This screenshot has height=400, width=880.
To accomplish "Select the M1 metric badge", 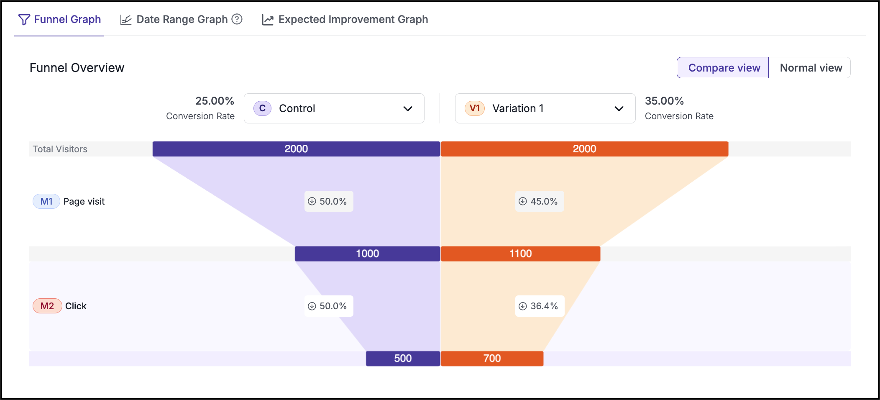I will [46, 201].
